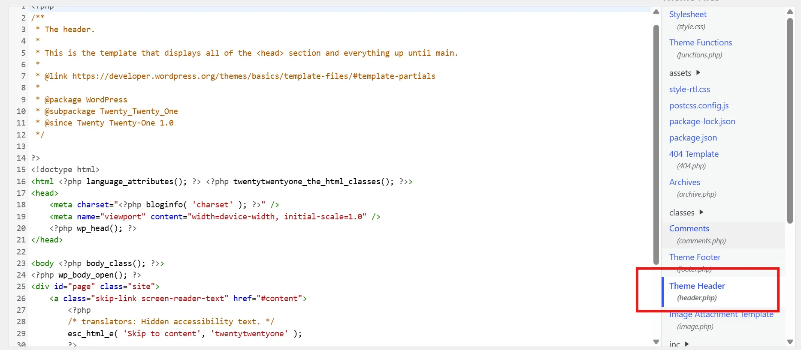The height and width of the screenshot is (350, 801).
Task: Click line number 25 in the gutter
Action: tap(21, 287)
